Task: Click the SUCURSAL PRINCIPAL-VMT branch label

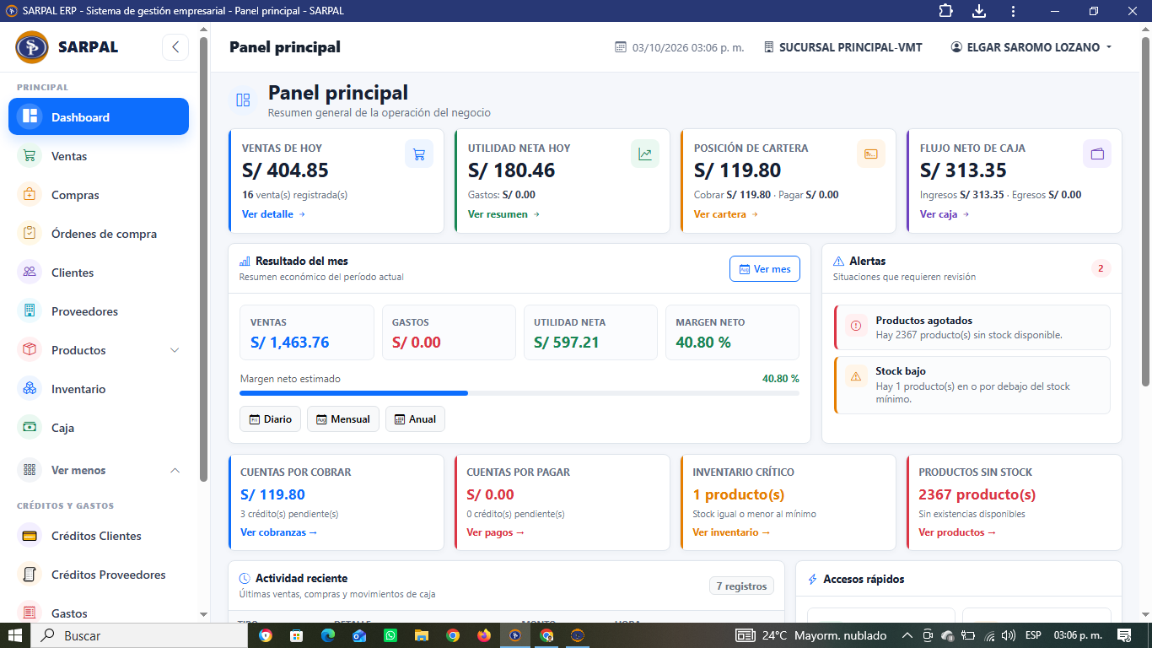Action: tap(842, 47)
